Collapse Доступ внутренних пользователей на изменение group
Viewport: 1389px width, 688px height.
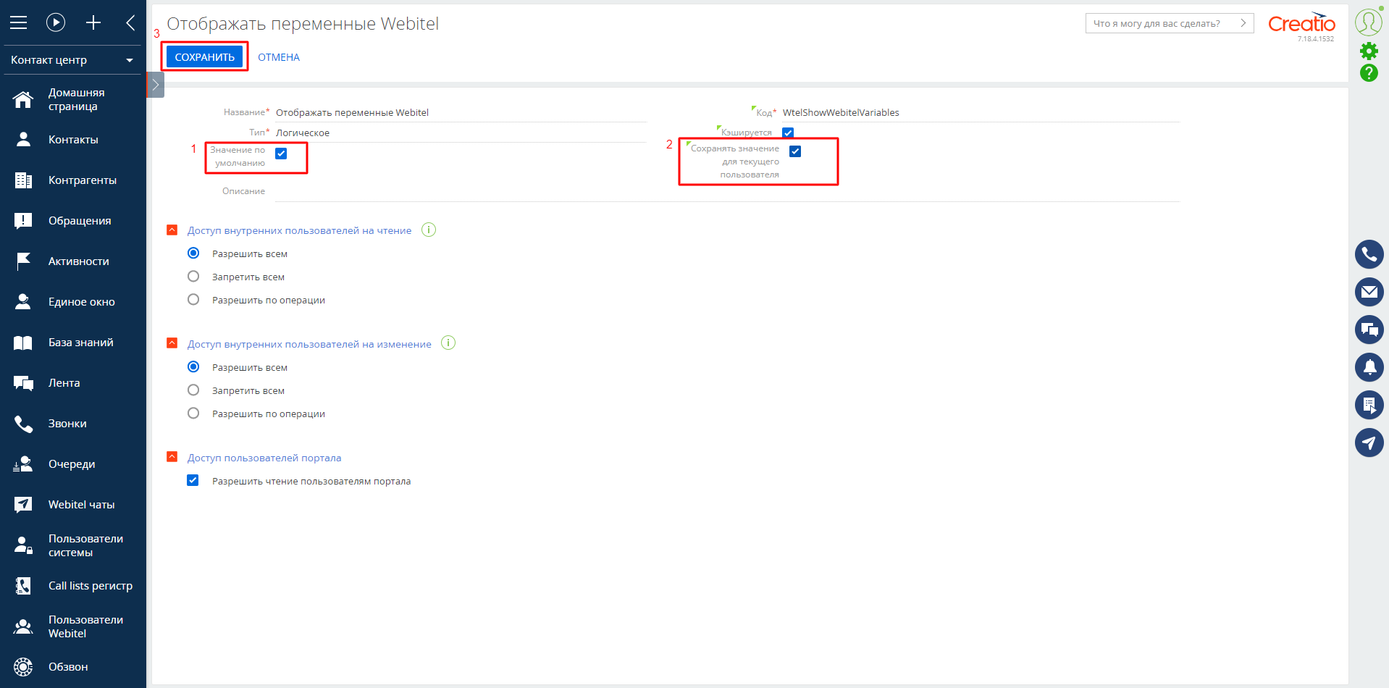click(x=172, y=343)
